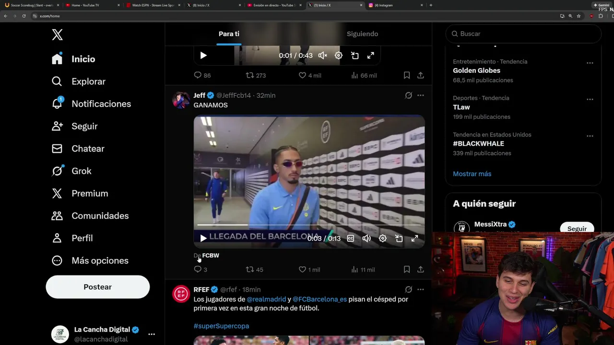This screenshot has height=345, width=614.
Task: View analytics of 11 mil views post
Action: pos(363,270)
